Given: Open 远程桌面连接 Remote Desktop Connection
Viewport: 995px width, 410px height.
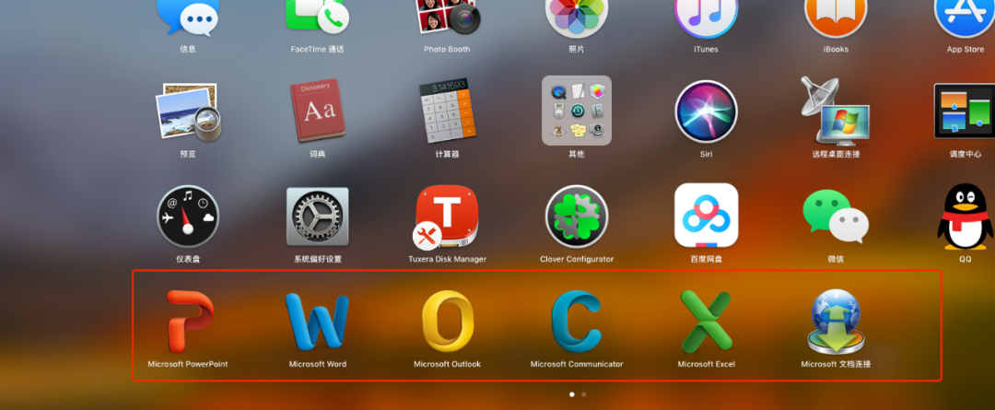Looking at the screenshot, I should 836,111.
